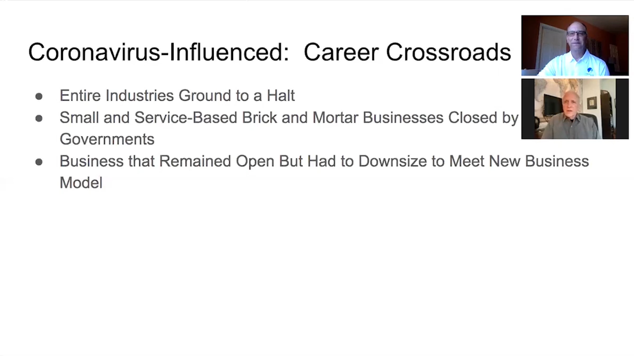Image resolution: width=634 pixels, height=356 pixels.
Task: Click the glasses on the top speaker
Action: pos(576,34)
